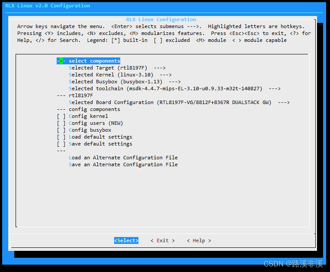Select the 'Selected Kernel (linux-3.10)' entry
The image size is (330, 272).
coord(111,75)
